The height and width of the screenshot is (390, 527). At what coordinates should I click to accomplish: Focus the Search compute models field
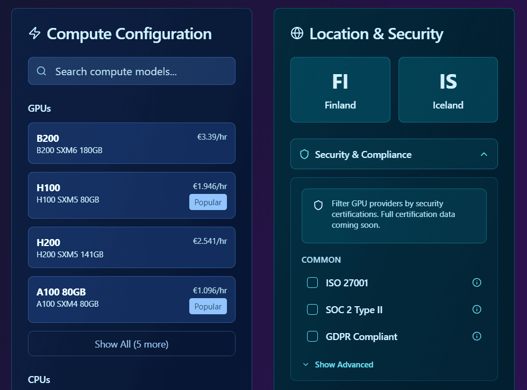point(140,71)
